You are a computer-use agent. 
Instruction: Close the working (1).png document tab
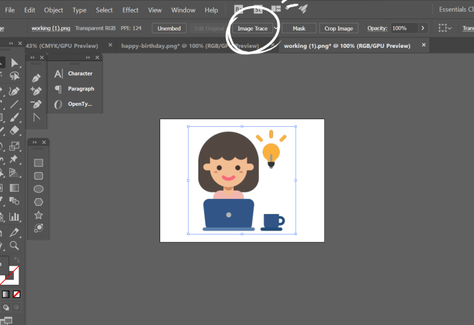(424, 45)
